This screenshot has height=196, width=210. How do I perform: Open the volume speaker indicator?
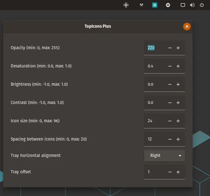click(192, 5)
